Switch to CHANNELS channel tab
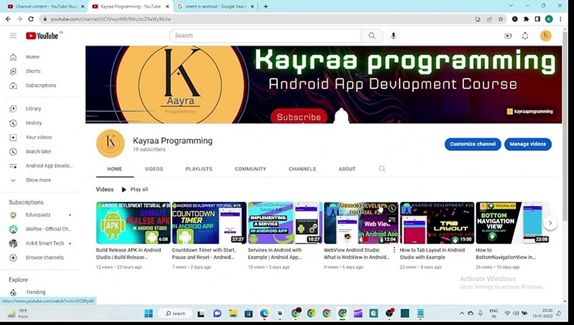574x325 pixels. click(x=302, y=169)
